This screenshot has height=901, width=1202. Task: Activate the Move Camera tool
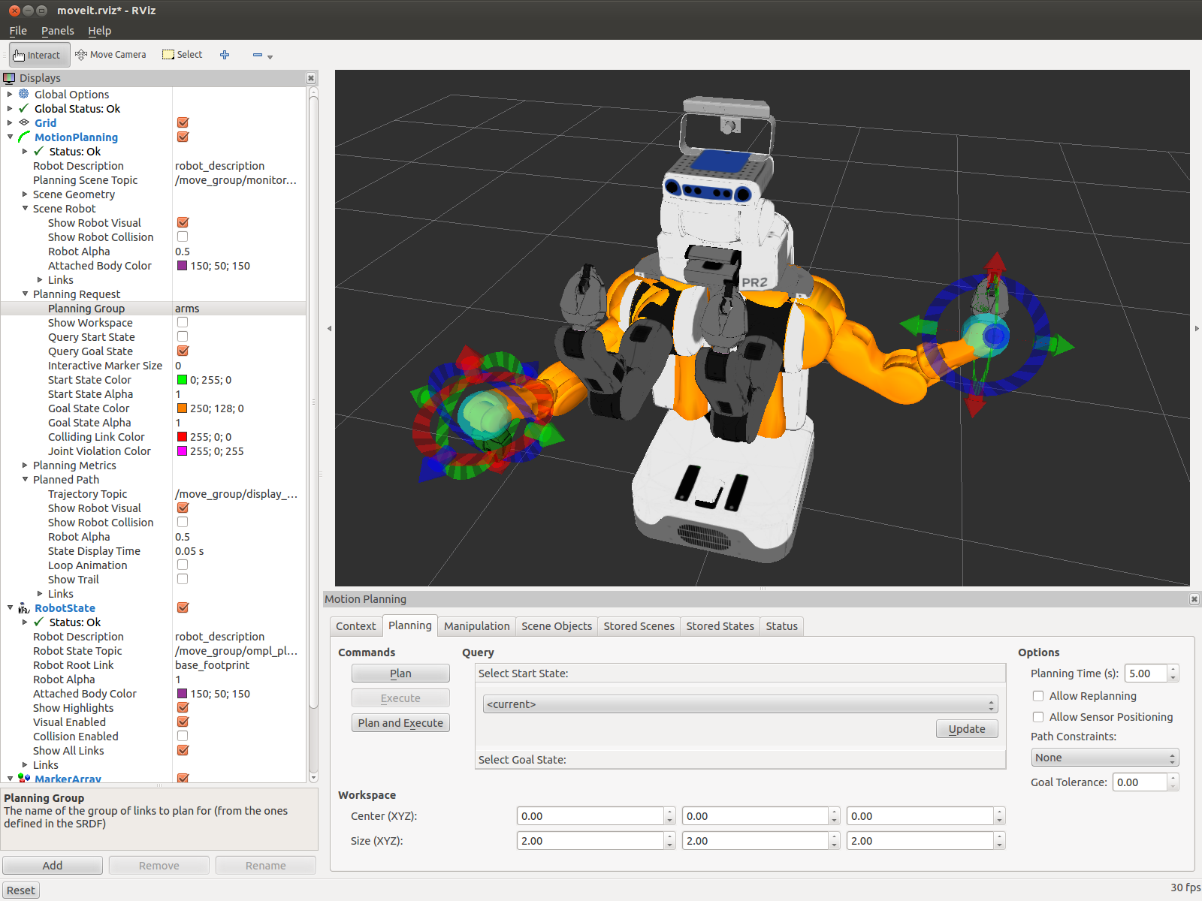tap(111, 55)
